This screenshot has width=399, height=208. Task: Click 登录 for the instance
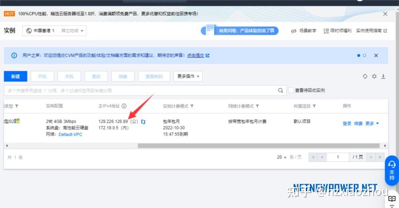point(347,123)
